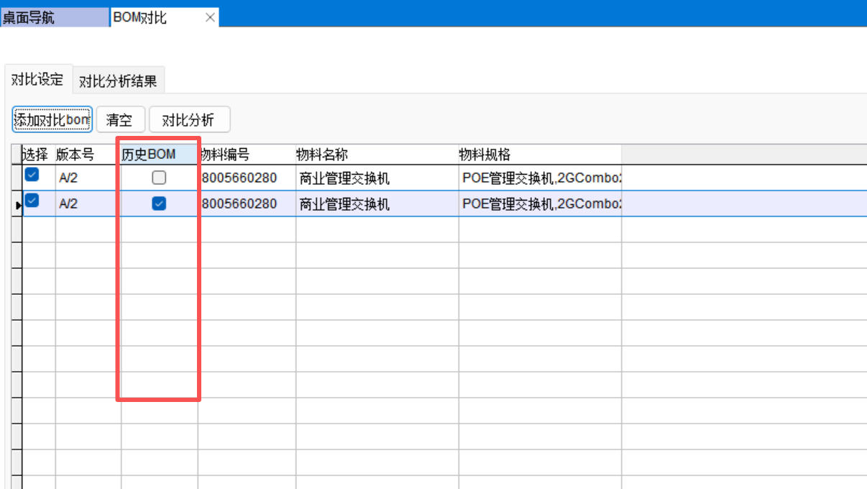Click second row's 8005660280 cell
The height and width of the screenshot is (489, 867).
pos(240,204)
